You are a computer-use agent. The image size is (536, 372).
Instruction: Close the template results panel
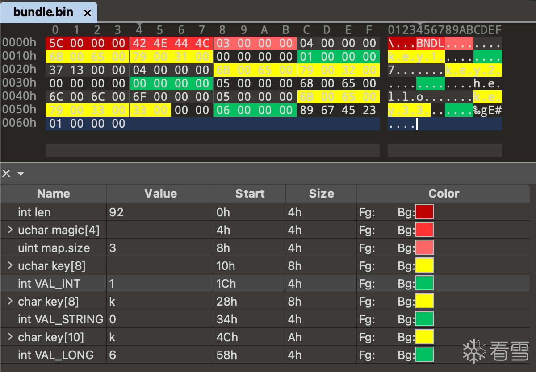pos(7,173)
